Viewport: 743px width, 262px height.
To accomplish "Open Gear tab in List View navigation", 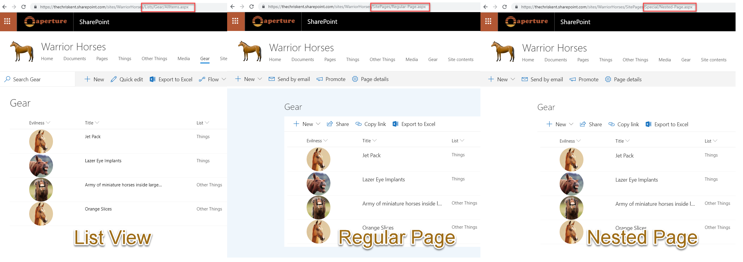I will point(205,59).
